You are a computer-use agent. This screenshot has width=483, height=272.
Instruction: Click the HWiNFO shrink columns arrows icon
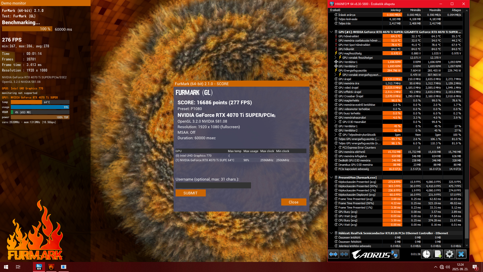click(x=344, y=254)
